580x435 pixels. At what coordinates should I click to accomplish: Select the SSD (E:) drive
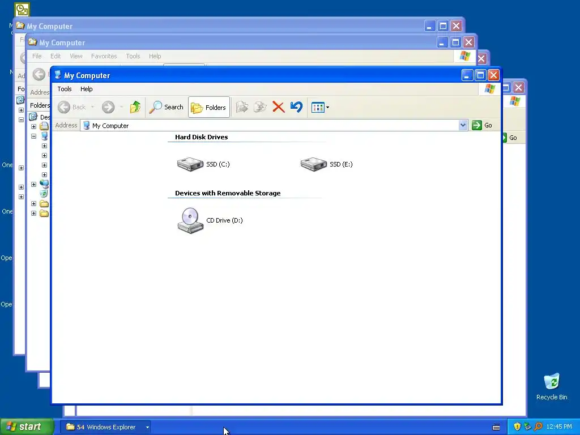coord(326,164)
